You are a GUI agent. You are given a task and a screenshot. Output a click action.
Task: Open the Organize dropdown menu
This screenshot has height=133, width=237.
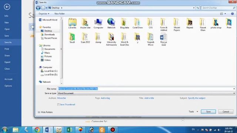[x=44, y=14]
